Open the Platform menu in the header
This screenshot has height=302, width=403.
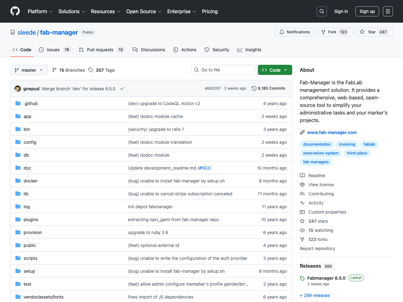point(40,11)
